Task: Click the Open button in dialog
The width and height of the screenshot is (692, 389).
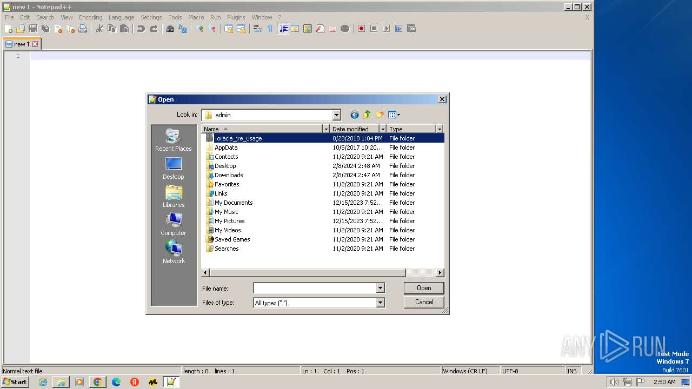Action: [x=424, y=288]
